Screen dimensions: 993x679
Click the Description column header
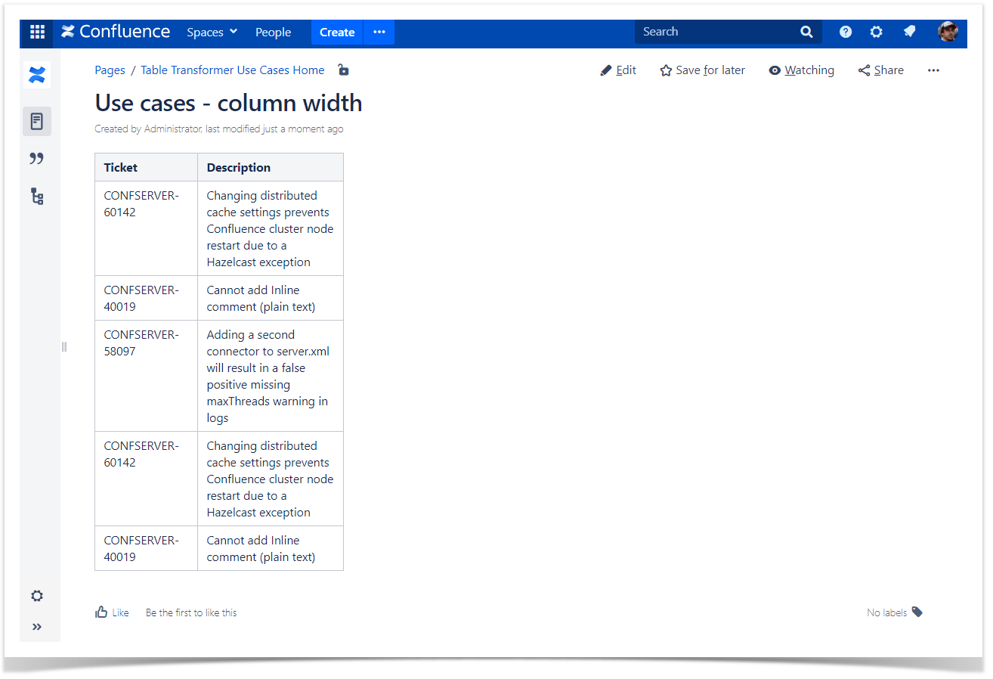click(x=271, y=167)
